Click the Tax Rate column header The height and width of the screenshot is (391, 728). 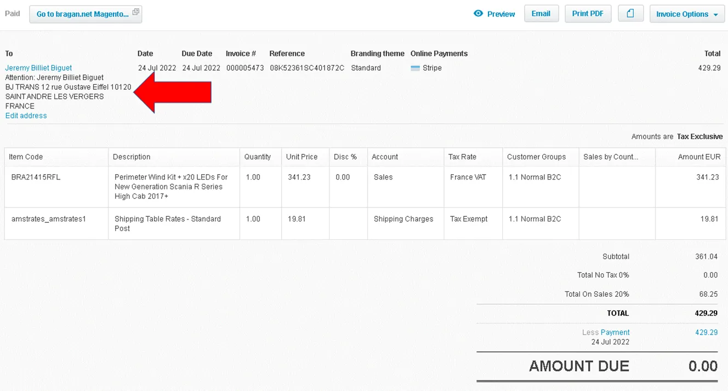(473, 157)
